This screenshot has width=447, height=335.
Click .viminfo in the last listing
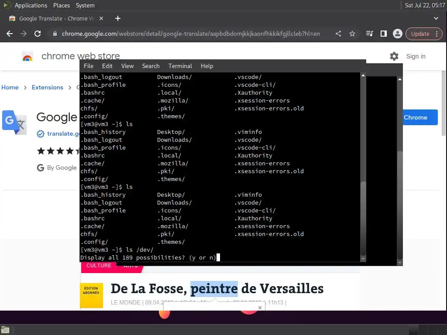point(248,195)
